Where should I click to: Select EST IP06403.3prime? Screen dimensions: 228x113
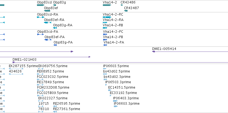click(x=115, y=101)
